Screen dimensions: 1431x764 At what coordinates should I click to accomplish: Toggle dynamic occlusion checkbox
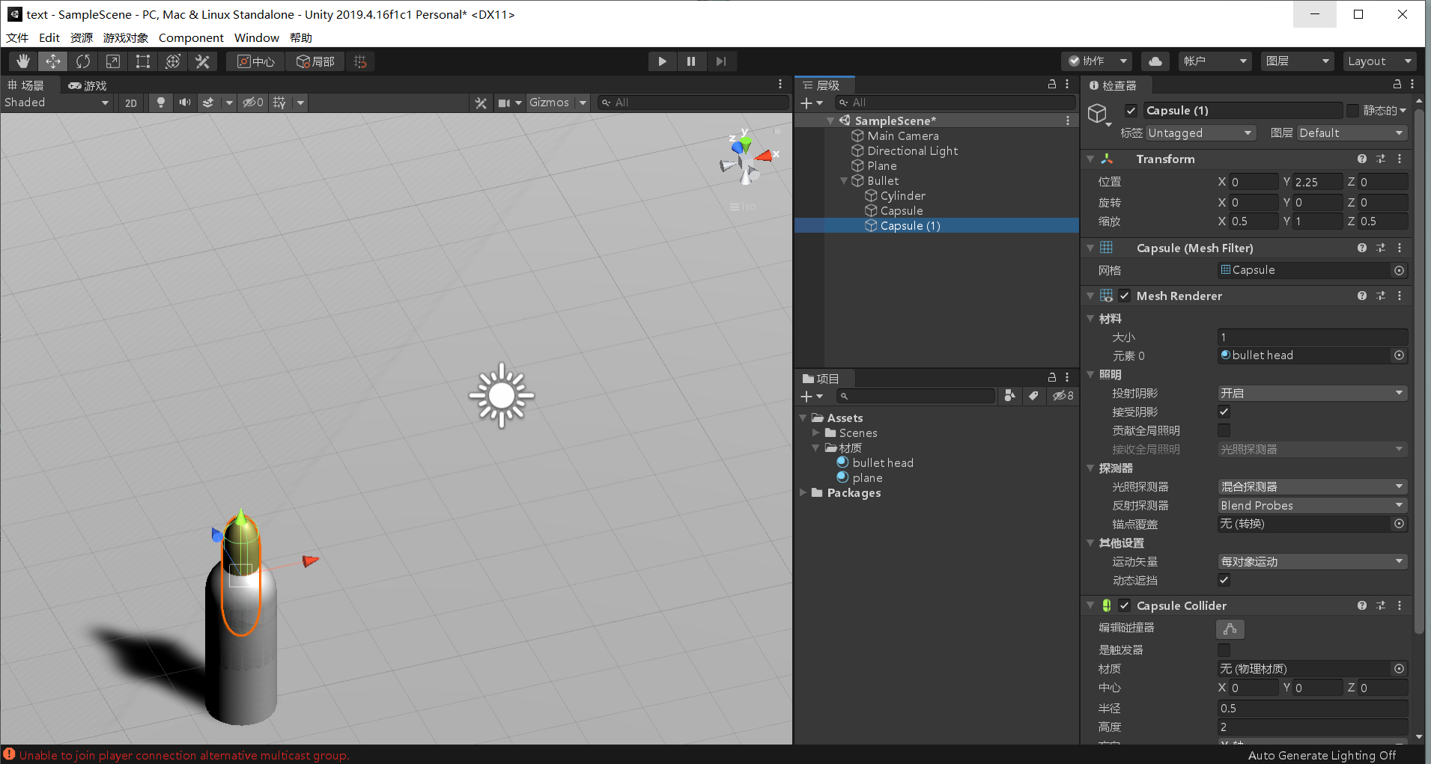click(x=1224, y=580)
